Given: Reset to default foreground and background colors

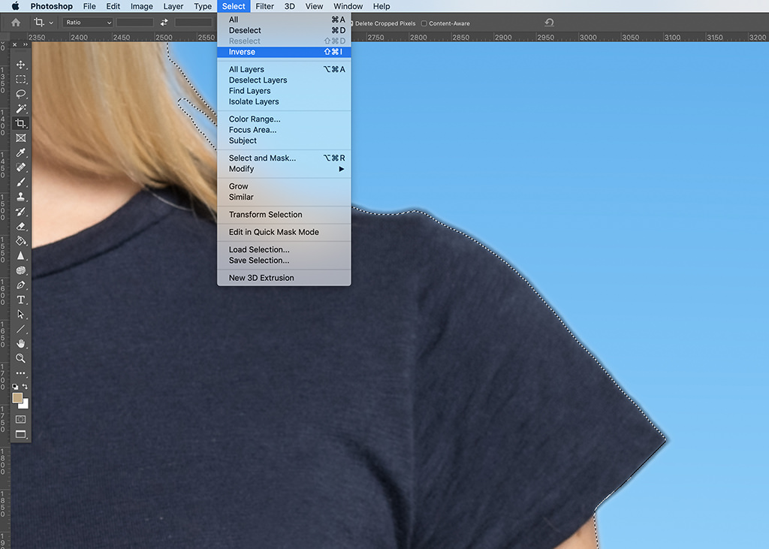Looking at the screenshot, I should (x=15, y=387).
